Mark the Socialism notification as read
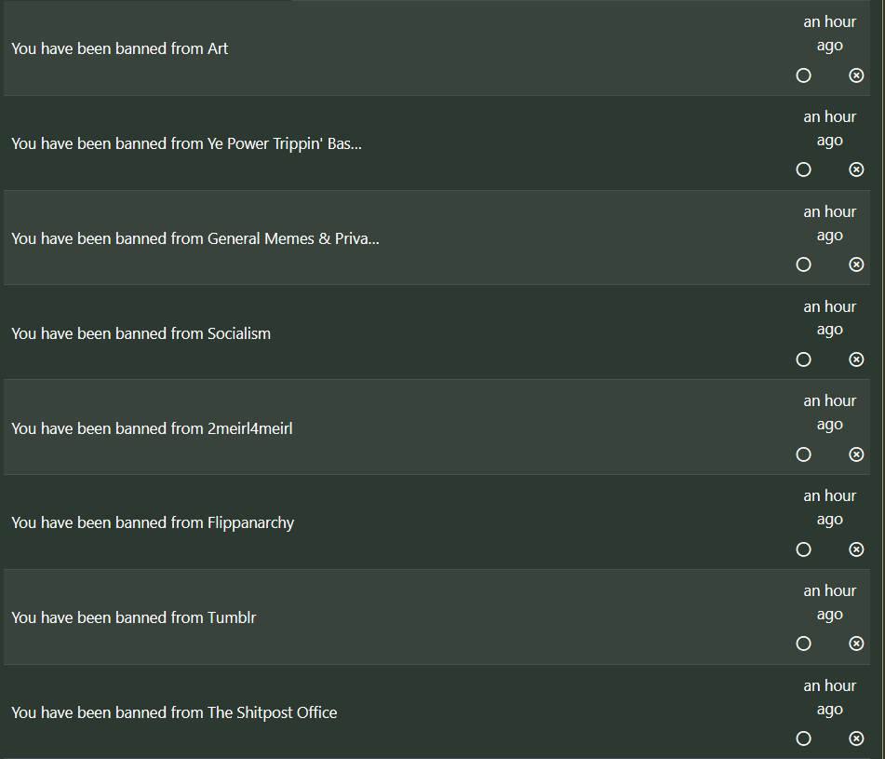The height and width of the screenshot is (759, 885). coord(804,359)
